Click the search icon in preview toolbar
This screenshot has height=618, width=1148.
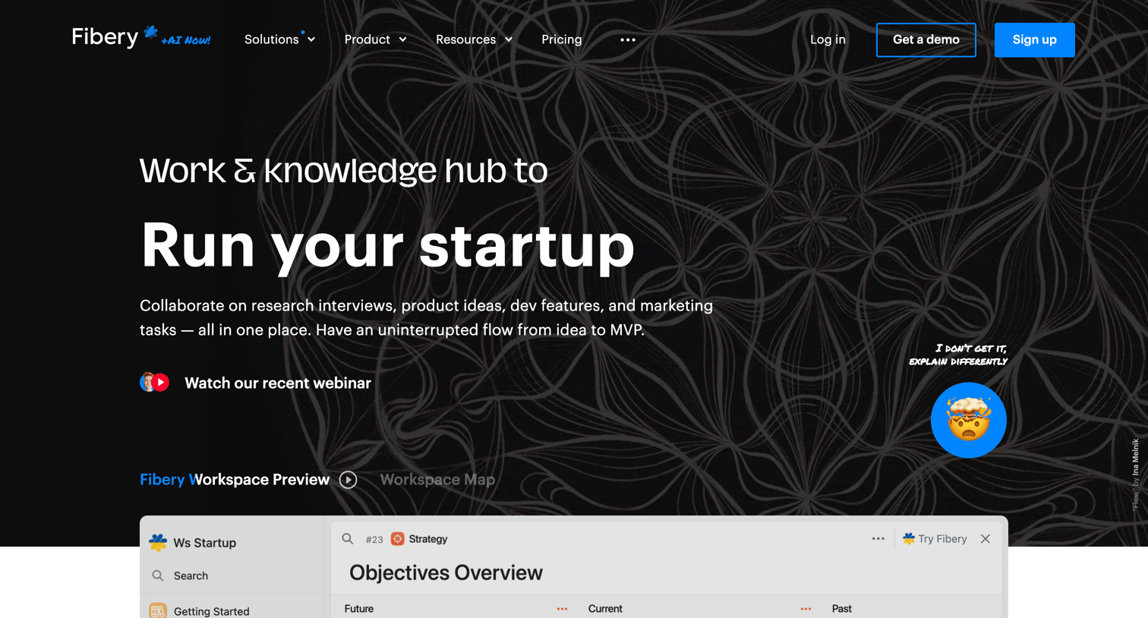click(x=348, y=539)
